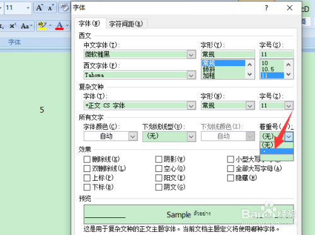Enable the 上标(P) checkbox

[87, 178]
